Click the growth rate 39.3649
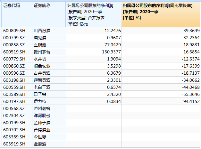Viewport: 201px width, 149px height. point(191,31)
